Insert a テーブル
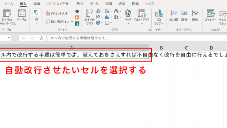The image size is (227, 128). pos(22,15)
